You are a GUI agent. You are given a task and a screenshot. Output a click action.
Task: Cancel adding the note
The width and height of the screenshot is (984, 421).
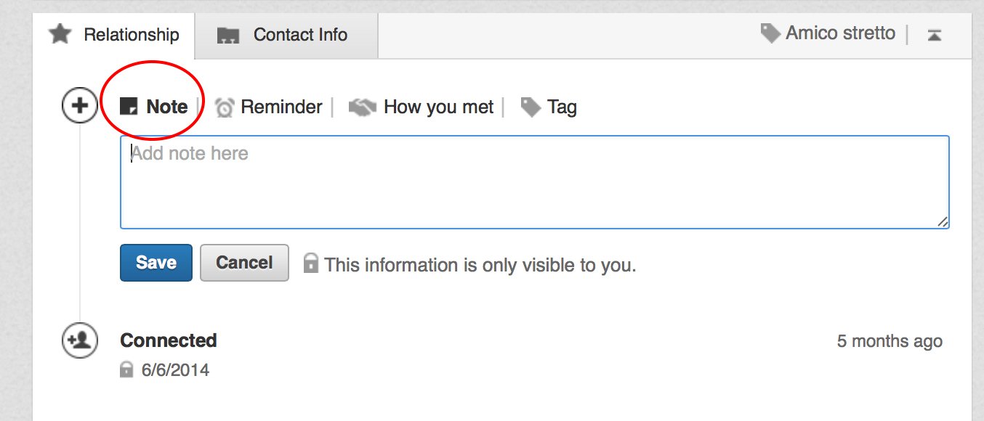(x=244, y=262)
